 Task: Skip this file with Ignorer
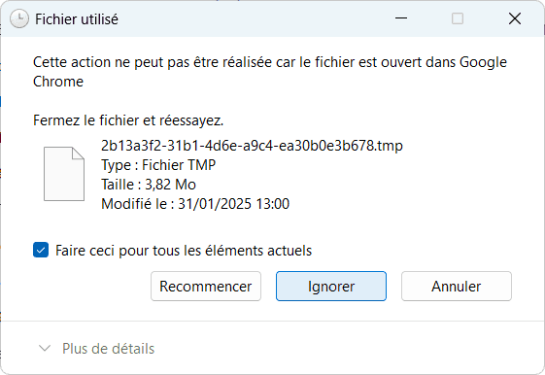(x=331, y=286)
